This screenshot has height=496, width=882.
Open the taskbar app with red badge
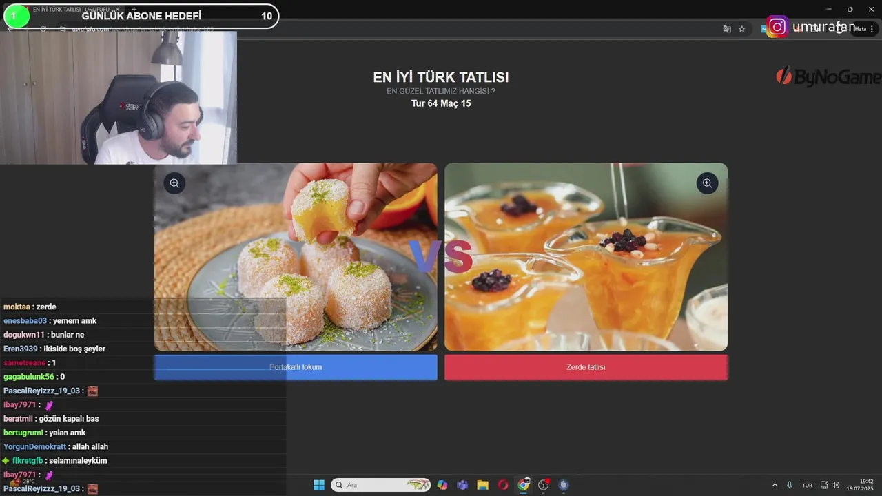(544, 485)
